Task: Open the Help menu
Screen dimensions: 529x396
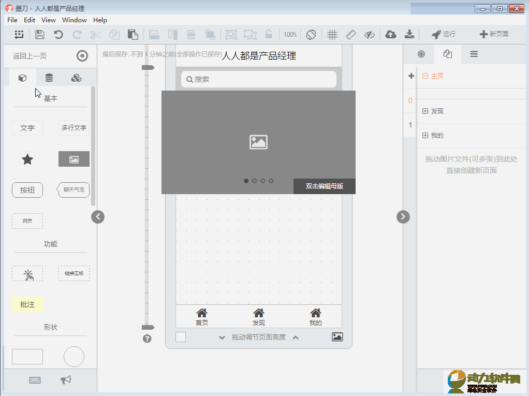Action: coord(100,20)
